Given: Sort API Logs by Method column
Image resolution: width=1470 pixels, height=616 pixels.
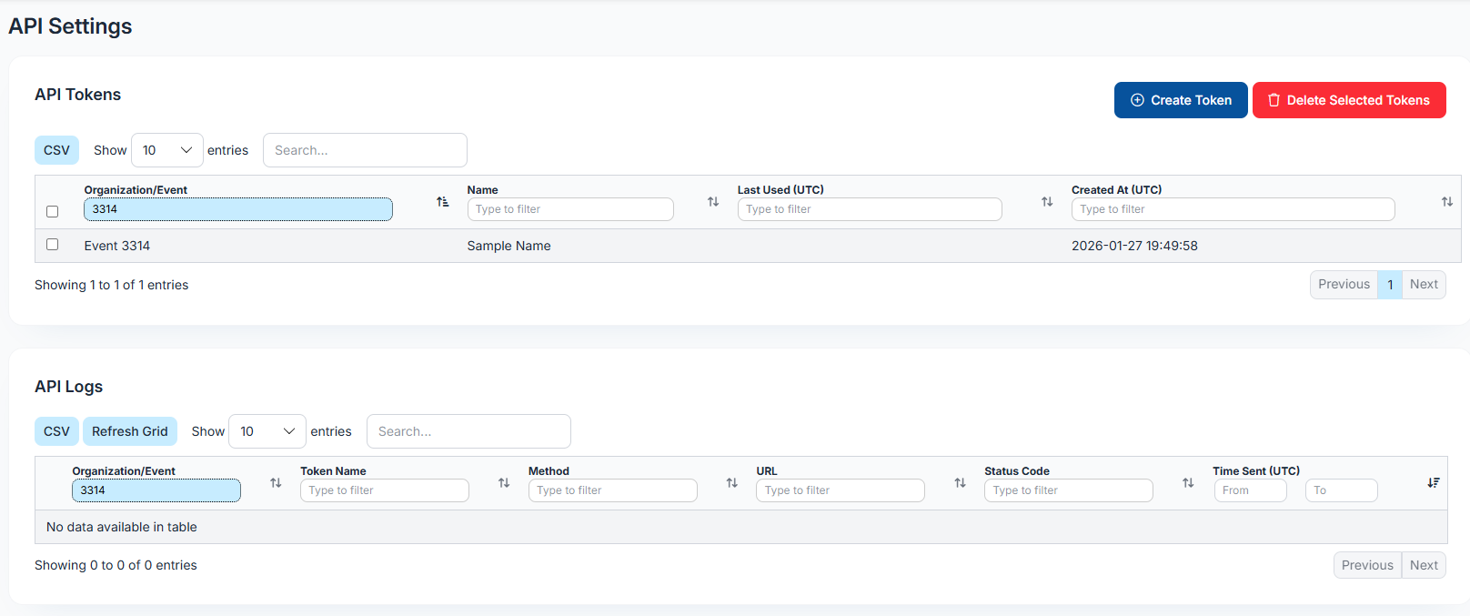Looking at the screenshot, I should pyautogui.click(x=731, y=483).
